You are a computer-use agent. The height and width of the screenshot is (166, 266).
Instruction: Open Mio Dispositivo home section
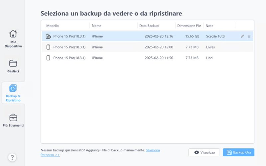pos(13,38)
